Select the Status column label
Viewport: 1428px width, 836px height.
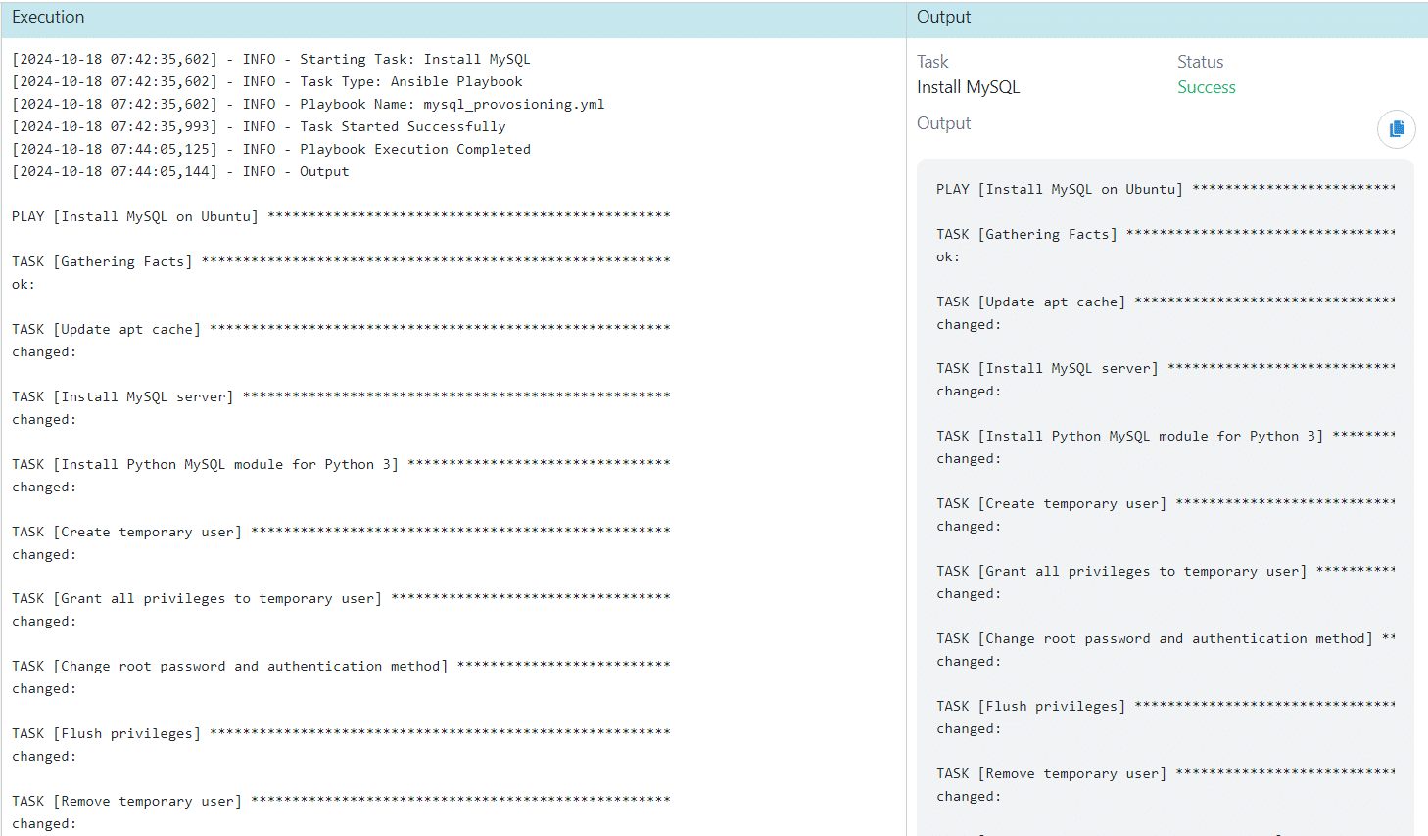point(1200,62)
